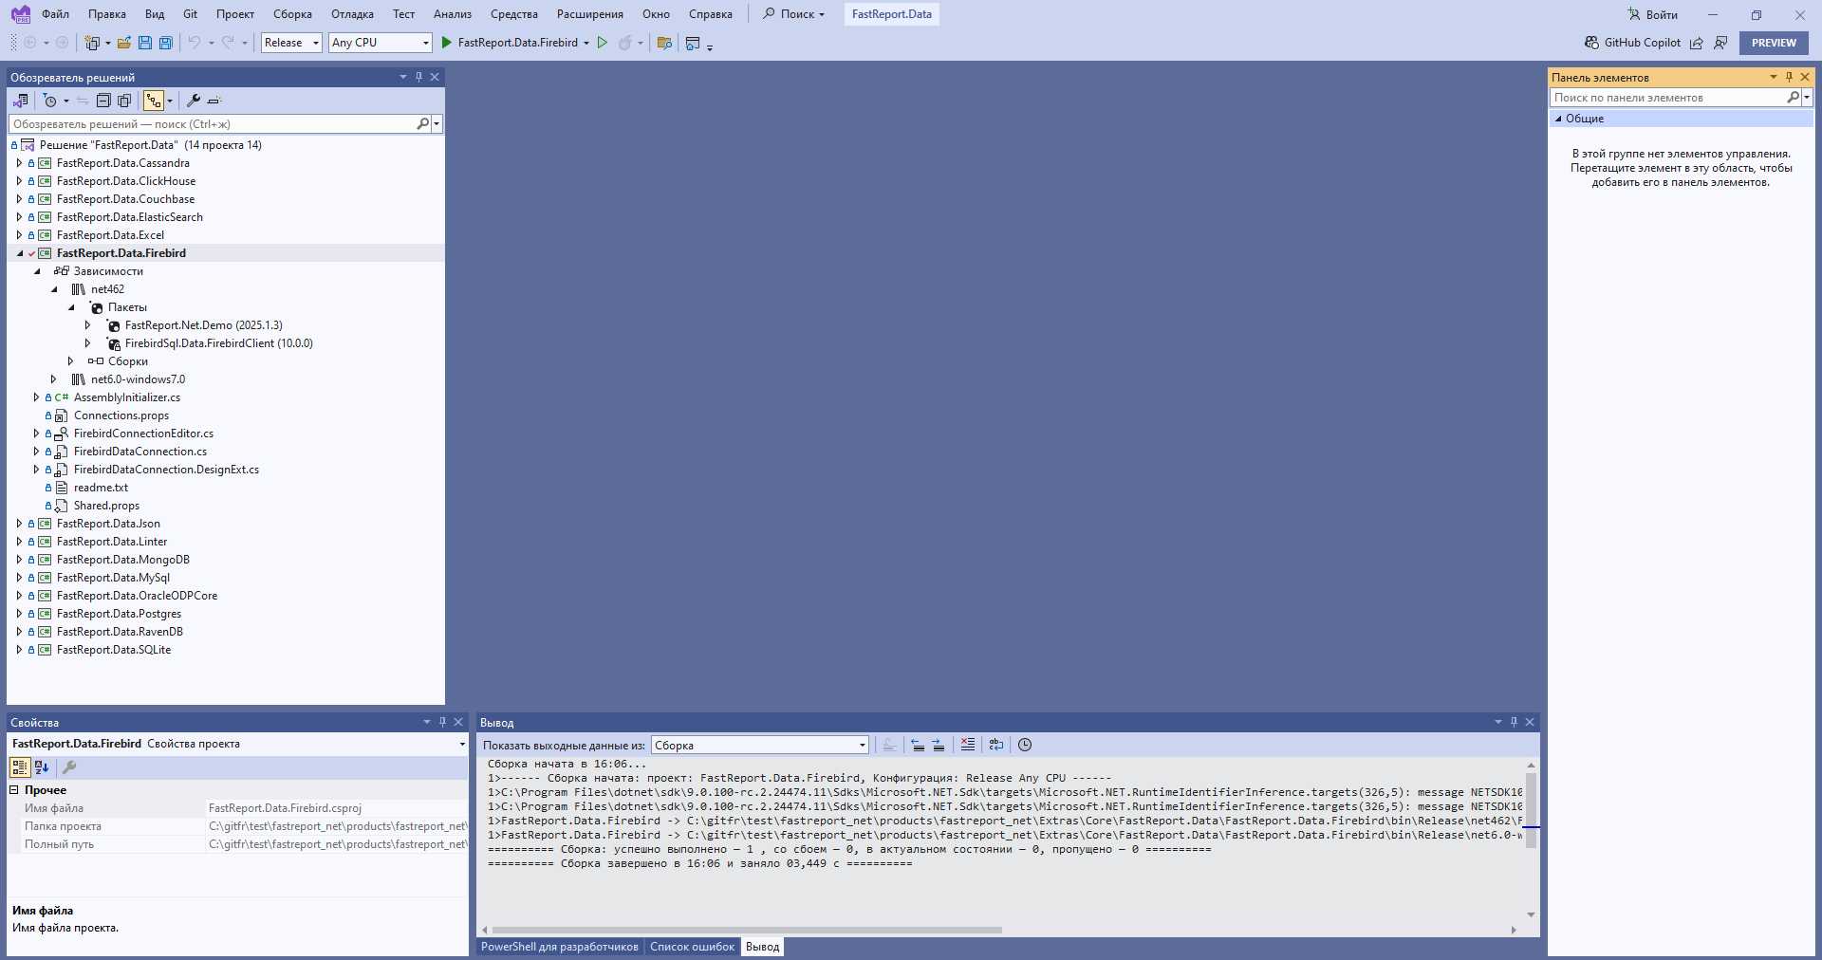Click the GitHub Copilot button

1632,43
